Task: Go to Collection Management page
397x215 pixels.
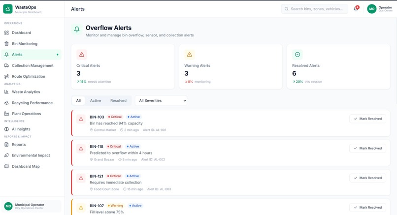Action: (32, 65)
